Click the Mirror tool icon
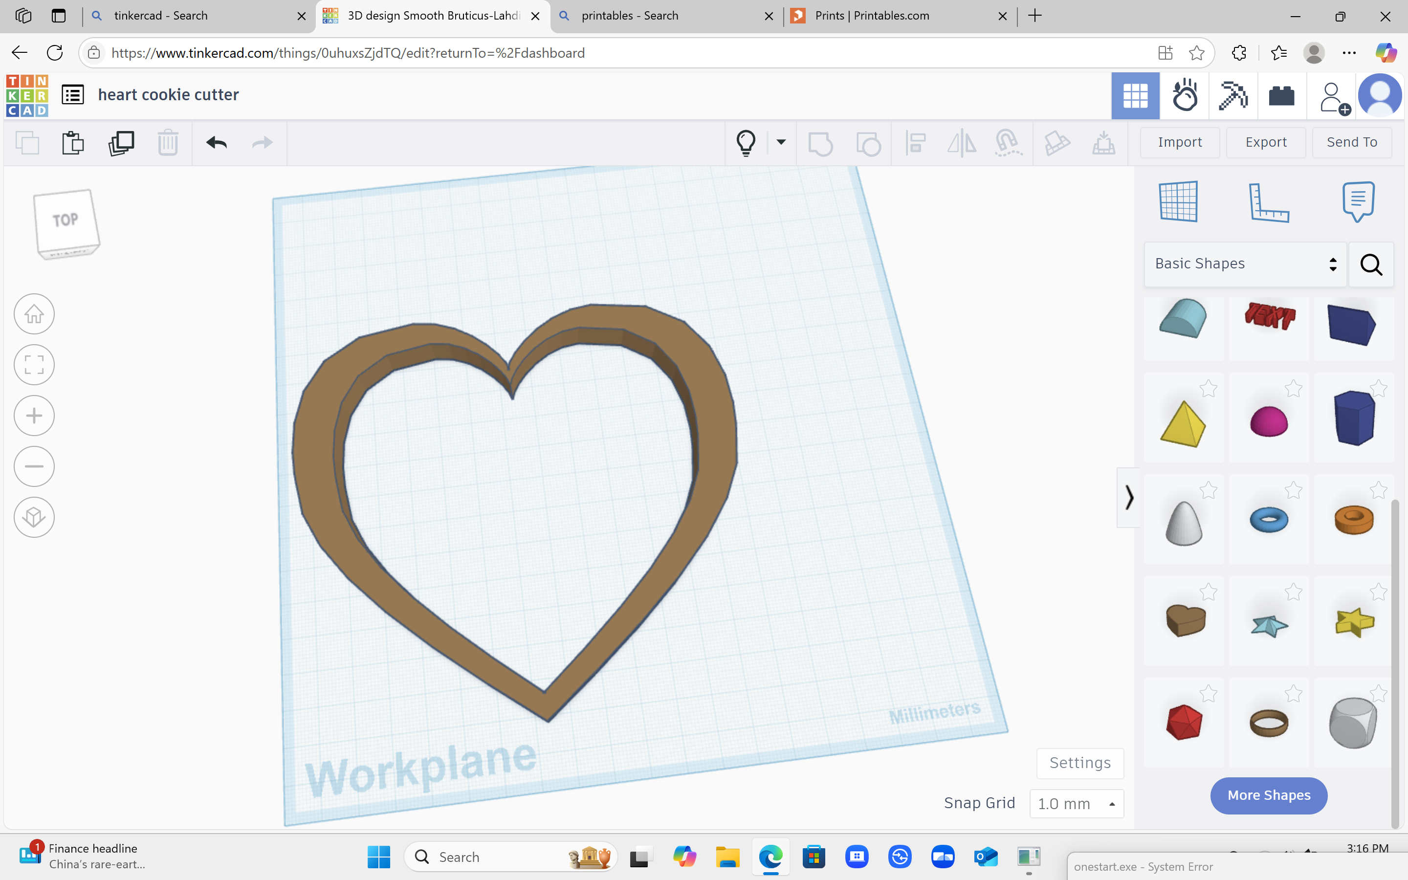The width and height of the screenshot is (1408, 880). click(961, 143)
